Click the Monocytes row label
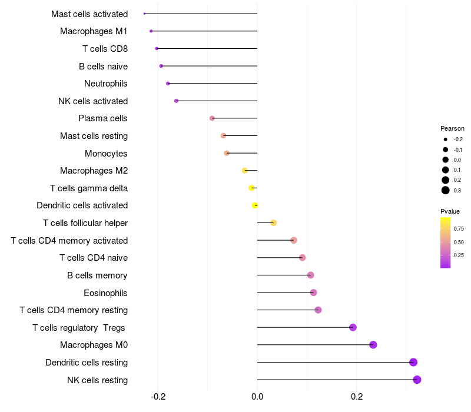 pos(106,153)
